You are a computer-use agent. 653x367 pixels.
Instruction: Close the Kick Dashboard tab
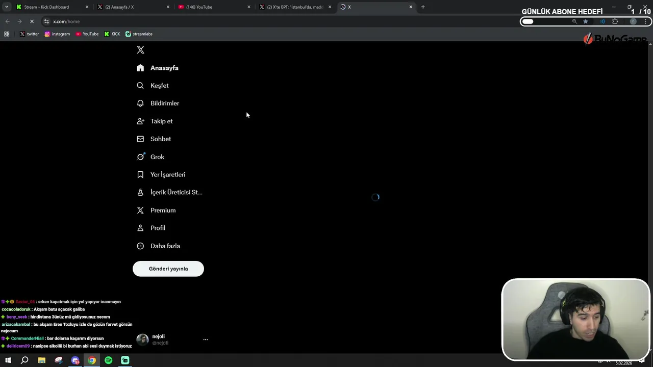pyautogui.click(x=87, y=7)
